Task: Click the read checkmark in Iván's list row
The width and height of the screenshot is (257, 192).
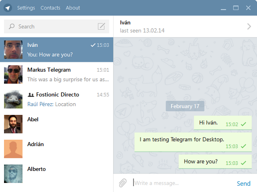Action: [x=93, y=45]
